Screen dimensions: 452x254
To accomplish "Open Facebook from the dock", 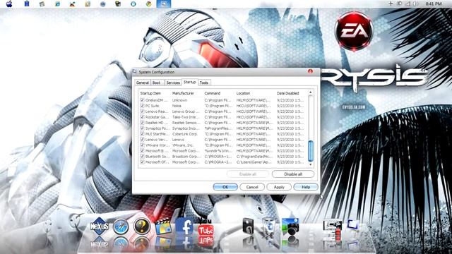I will (x=184, y=226).
